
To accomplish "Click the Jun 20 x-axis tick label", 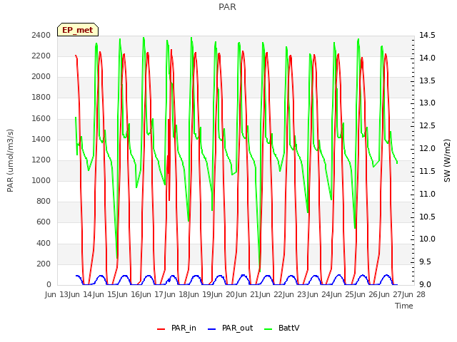I will pos(223,294).
